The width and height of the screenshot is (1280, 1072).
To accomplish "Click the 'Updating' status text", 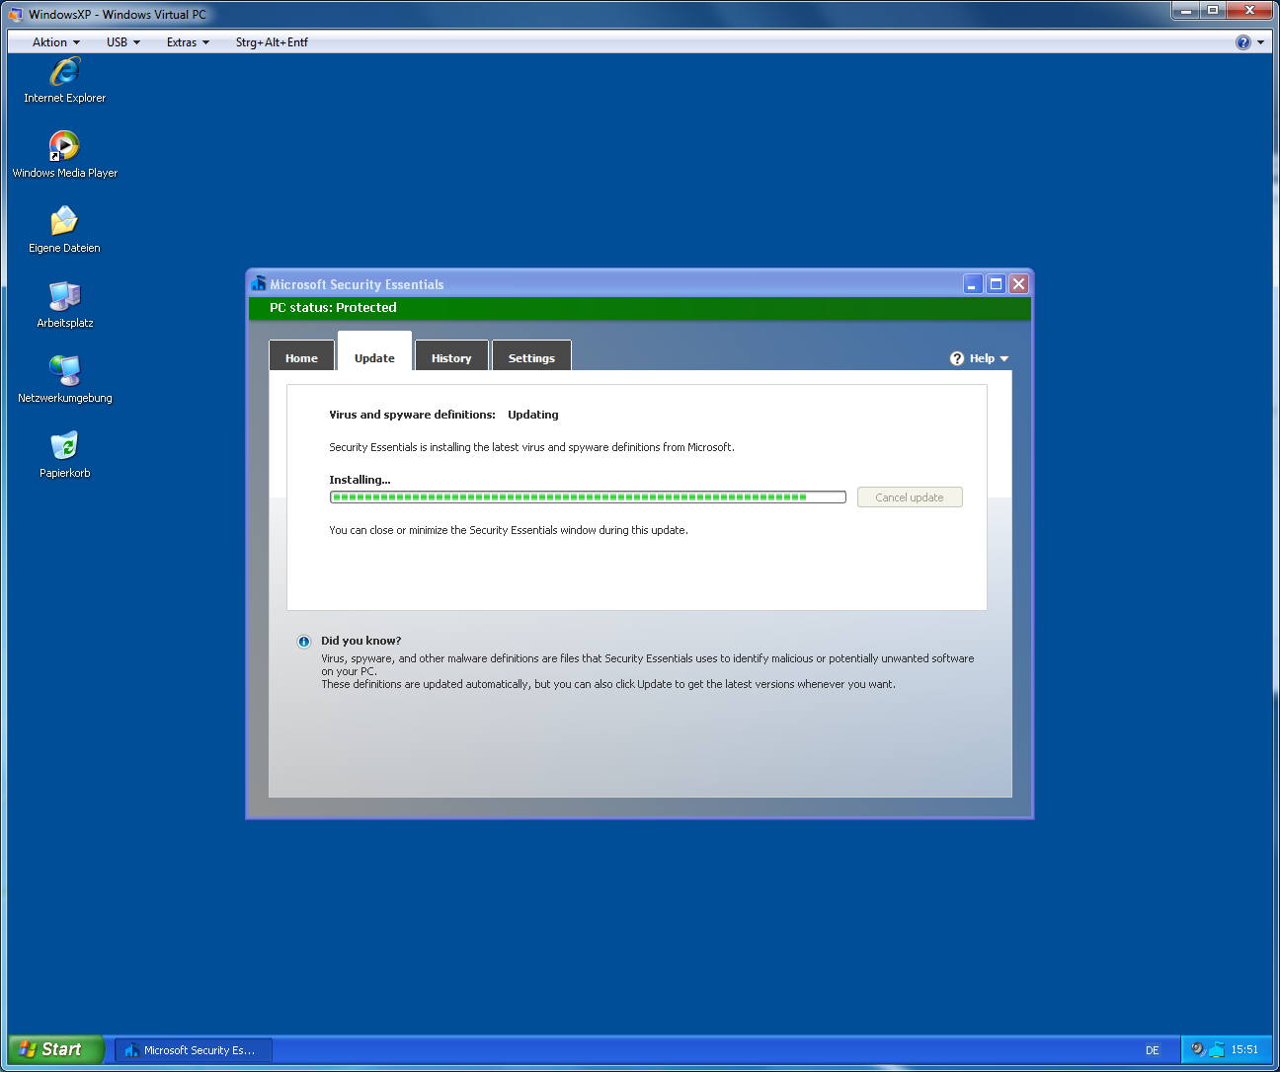I will (533, 415).
